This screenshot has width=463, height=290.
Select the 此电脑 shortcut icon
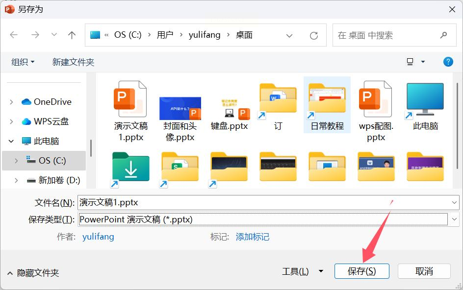tap(425, 107)
